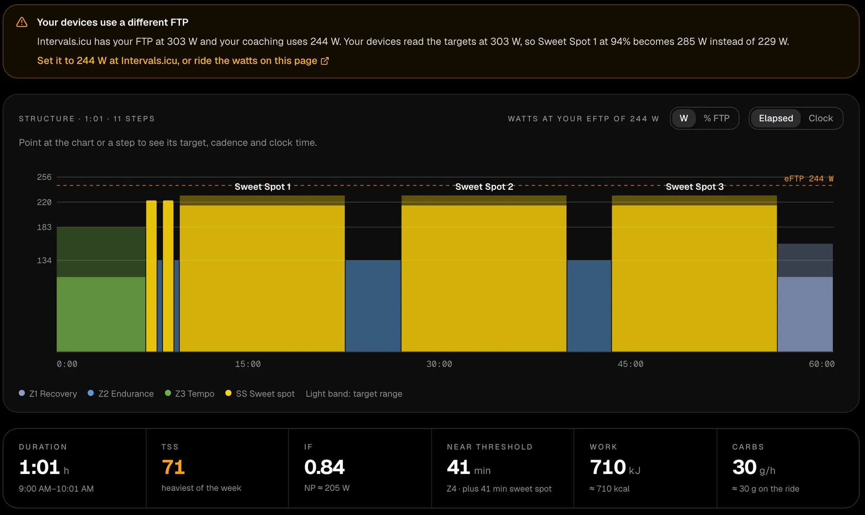This screenshot has width=865, height=515.
Task: Click the 'Light band: target range' legend text
Action: pos(354,393)
